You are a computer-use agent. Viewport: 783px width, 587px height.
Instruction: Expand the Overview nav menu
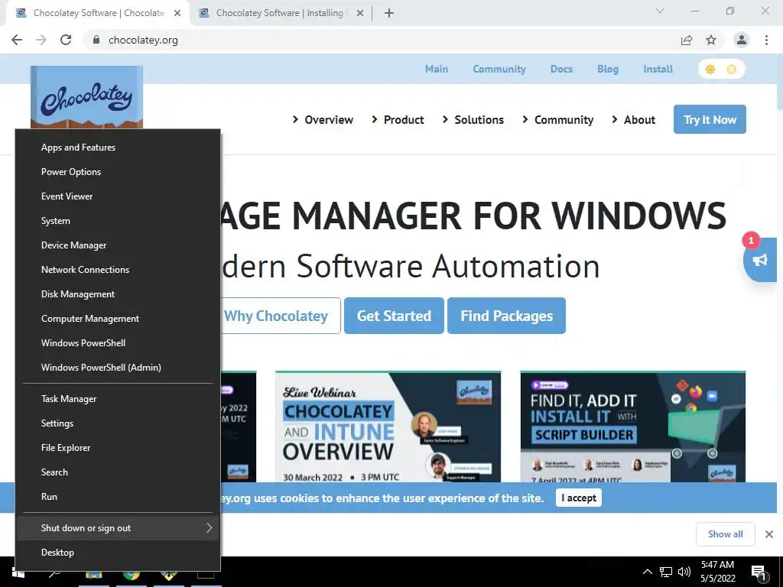[x=323, y=120]
